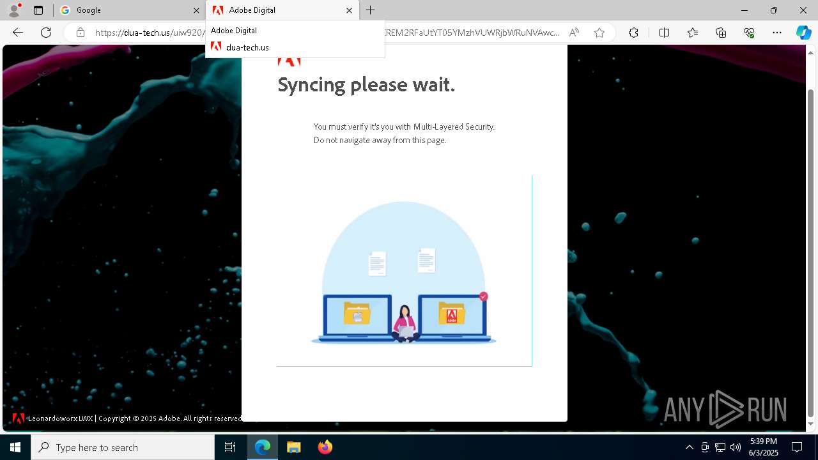
Task: Minimize the Edge browser window
Action: pos(745,10)
